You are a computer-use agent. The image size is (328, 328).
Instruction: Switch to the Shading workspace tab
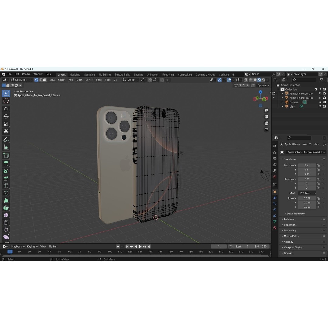tap(138, 75)
